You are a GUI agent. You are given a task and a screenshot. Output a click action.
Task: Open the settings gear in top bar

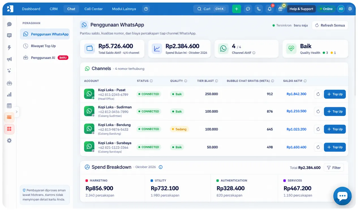tap(350, 9)
